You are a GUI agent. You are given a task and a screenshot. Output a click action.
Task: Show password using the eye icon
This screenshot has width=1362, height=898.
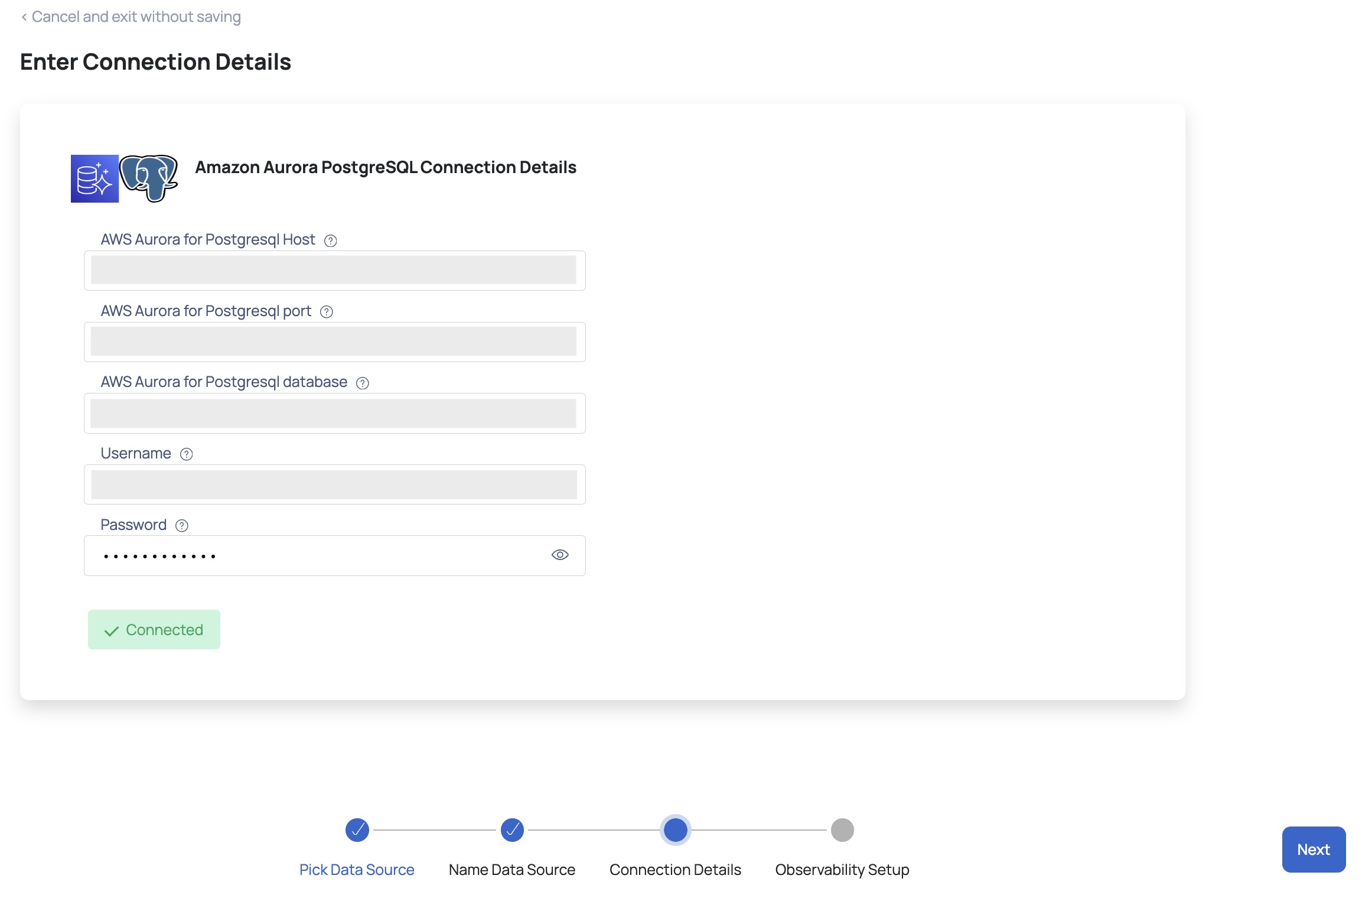[x=560, y=555]
